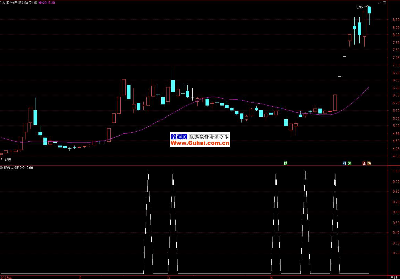This screenshot has height=279, width=400.
Task: Click the 0.20 indicator axis value
Action: (396, 253)
